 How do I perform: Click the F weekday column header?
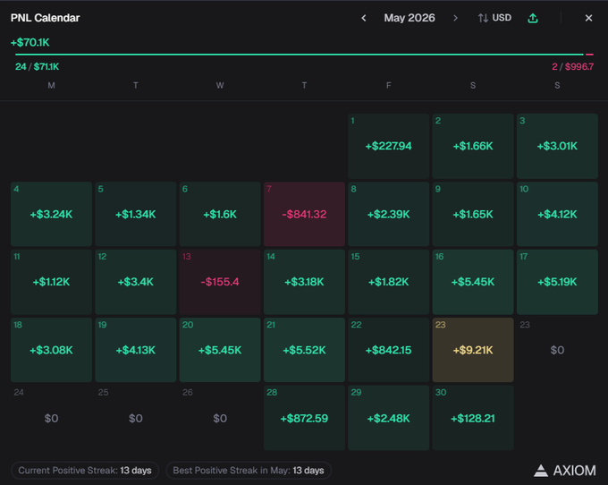tap(389, 85)
